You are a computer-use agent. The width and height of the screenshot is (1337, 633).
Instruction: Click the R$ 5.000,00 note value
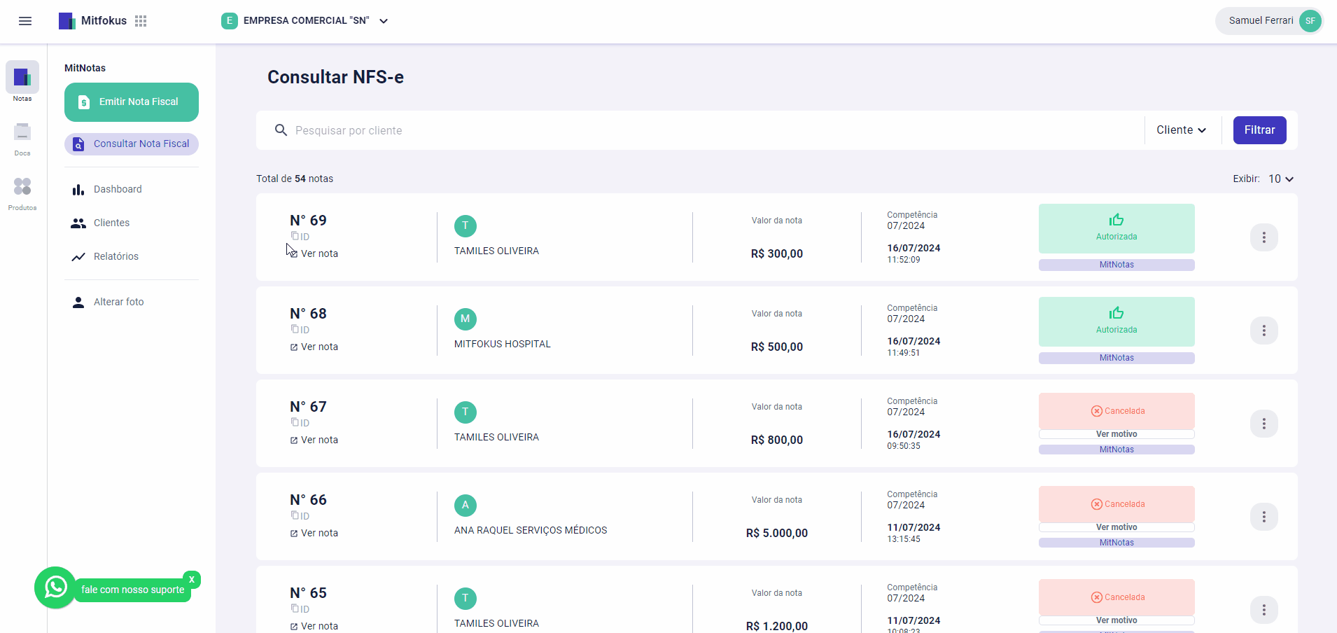[777, 533]
